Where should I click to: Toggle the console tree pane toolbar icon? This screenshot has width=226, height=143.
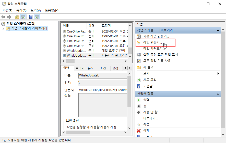(x=23, y=17)
